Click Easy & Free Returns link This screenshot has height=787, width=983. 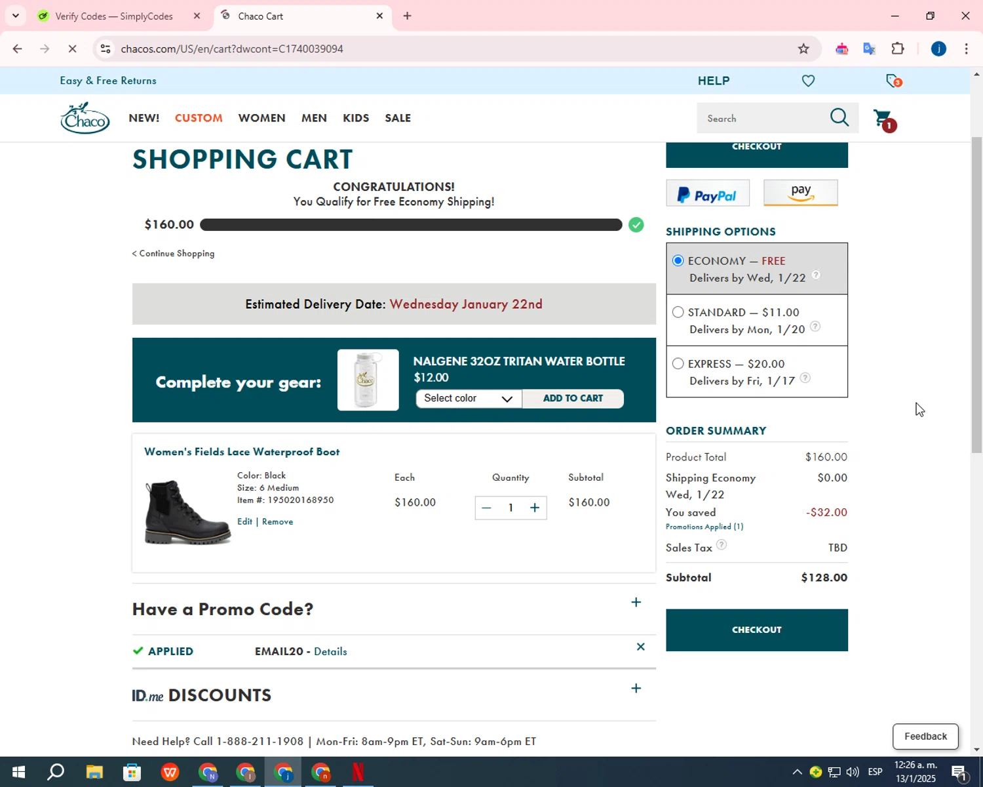click(x=108, y=81)
